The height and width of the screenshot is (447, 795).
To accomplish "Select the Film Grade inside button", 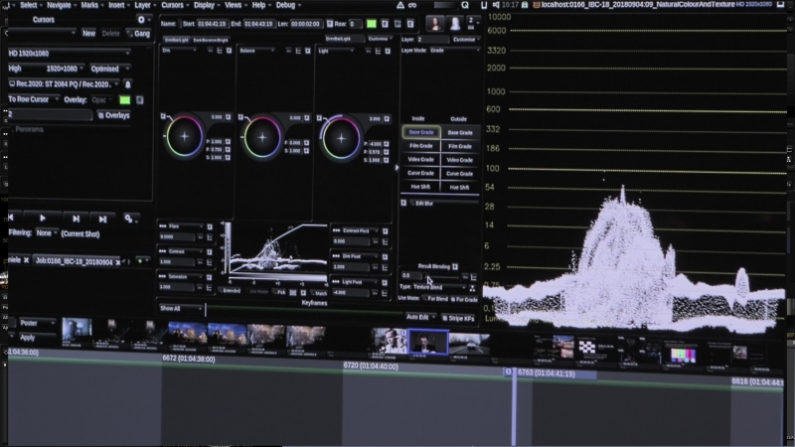I will pyautogui.click(x=420, y=146).
